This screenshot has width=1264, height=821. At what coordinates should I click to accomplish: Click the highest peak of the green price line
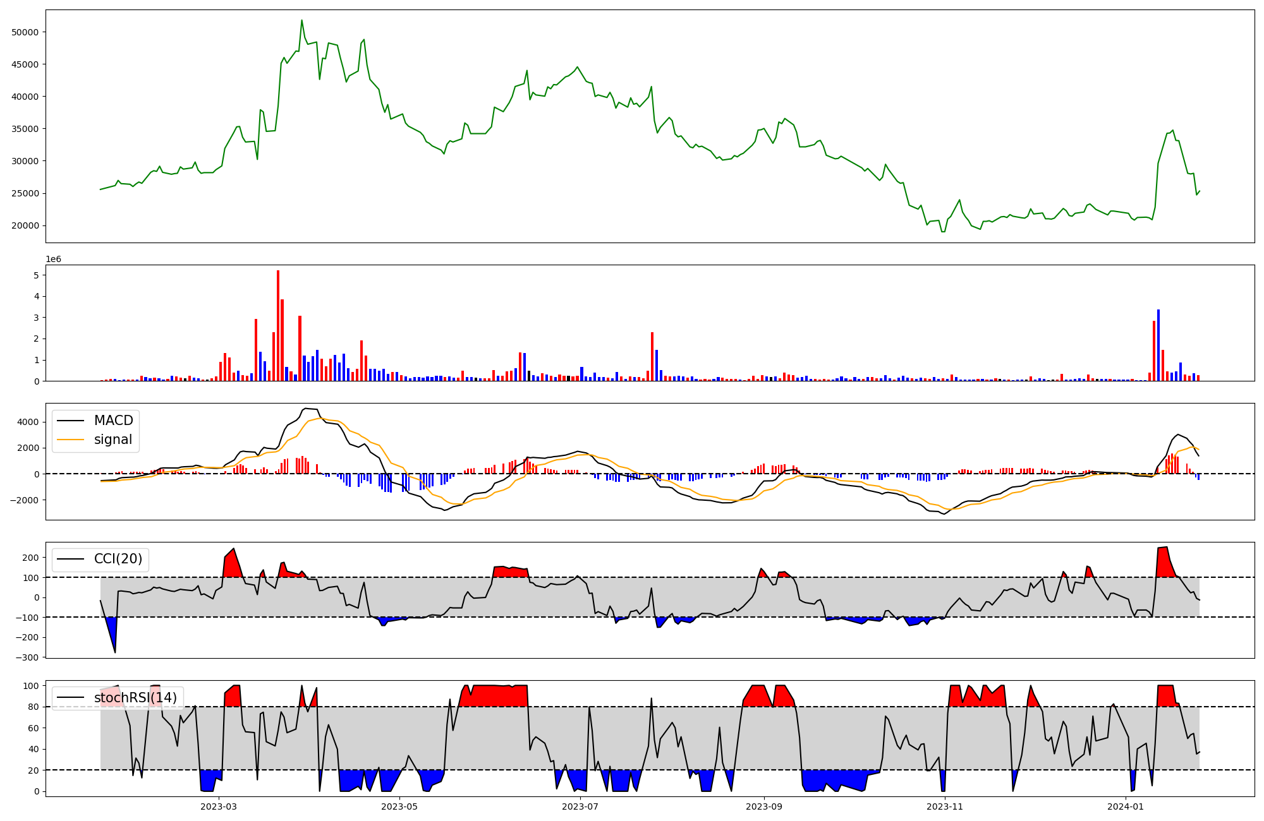pyautogui.click(x=301, y=21)
